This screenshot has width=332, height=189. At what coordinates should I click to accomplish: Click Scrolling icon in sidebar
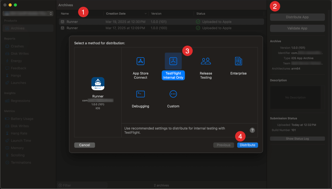[x=7, y=155]
